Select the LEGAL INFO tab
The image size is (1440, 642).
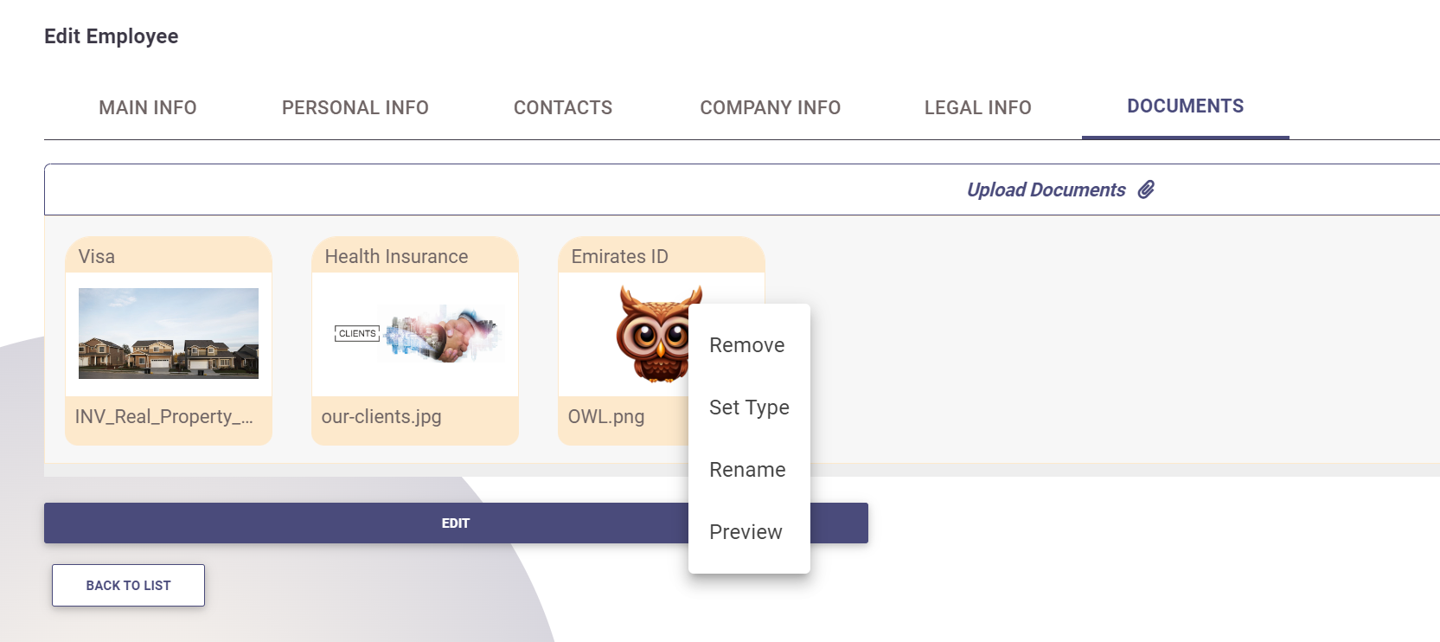977,107
